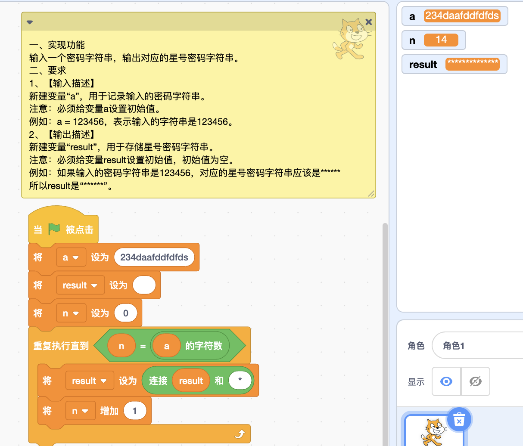Open 'n' dropdown in set-to-0 block
Viewport: 523px width, 446px height.
pos(71,313)
